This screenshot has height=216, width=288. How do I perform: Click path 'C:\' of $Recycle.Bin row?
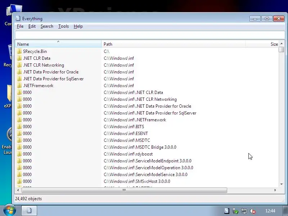point(107,51)
